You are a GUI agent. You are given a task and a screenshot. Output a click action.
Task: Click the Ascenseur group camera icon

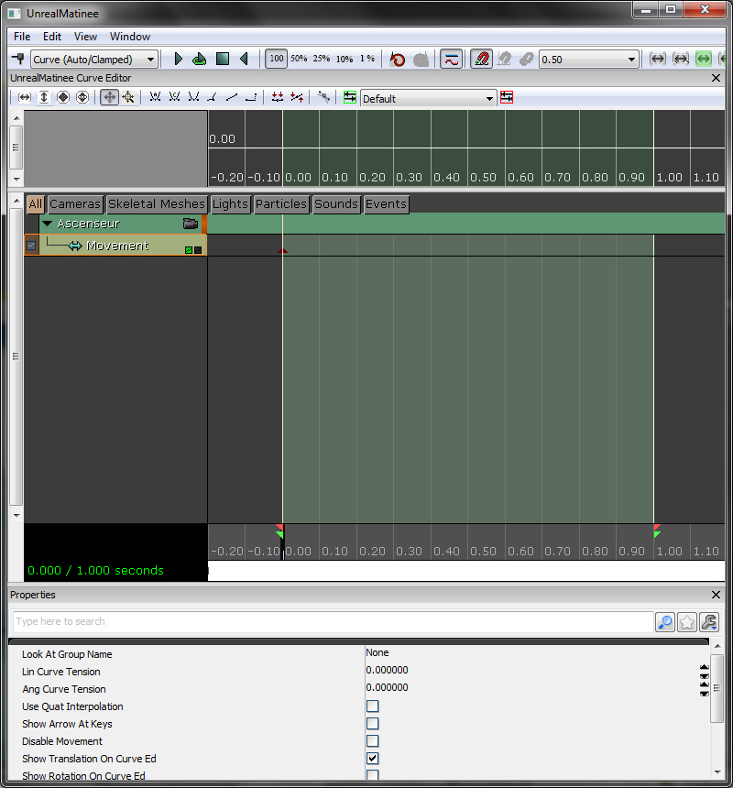tap(191, 224)
